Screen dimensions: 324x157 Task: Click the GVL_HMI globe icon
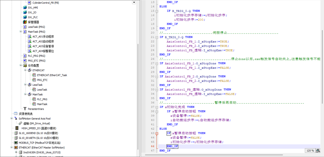coord(25,8)
